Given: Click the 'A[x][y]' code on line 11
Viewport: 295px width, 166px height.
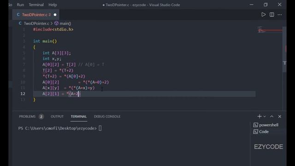Looking at the screenshot, I should [51, 88].
